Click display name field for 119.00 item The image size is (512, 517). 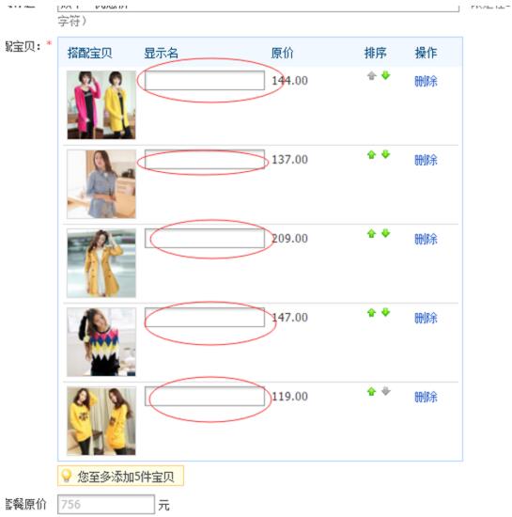tap(205, 396)
